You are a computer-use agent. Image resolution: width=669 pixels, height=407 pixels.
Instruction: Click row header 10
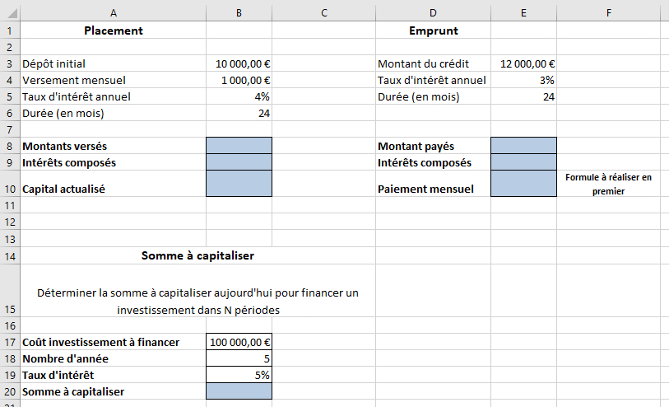(10, 189)
